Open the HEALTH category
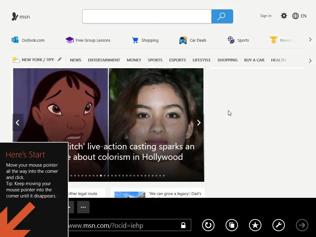This screenshot has height=237, width=316. click(x=278, y=60)
